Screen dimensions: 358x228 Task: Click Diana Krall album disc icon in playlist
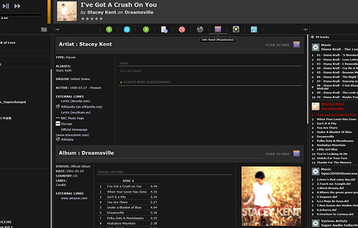pos(316,47)
